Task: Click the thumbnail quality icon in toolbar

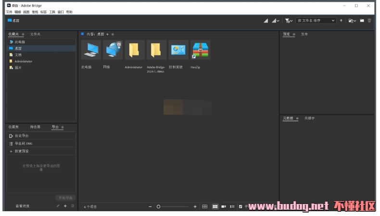Action: (x=266, y=21)
